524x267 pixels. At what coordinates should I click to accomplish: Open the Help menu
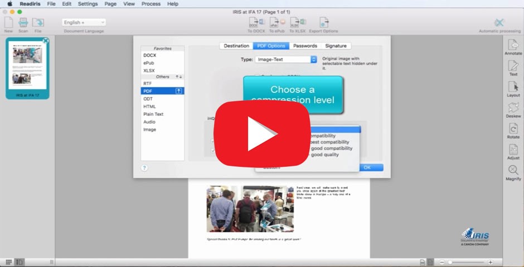click(172, 4)
